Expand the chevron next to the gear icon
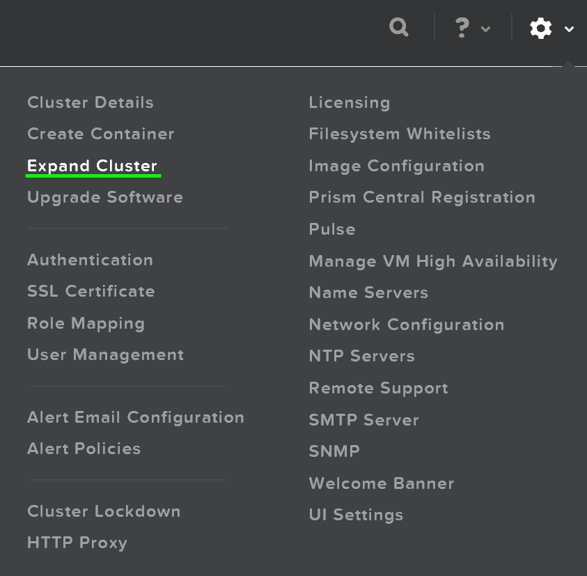Image resolution: width=587 pixels, height=576 pixels. (569, 30)
